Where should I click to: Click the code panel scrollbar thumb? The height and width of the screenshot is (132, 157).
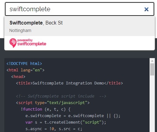[x=152, y=70]
